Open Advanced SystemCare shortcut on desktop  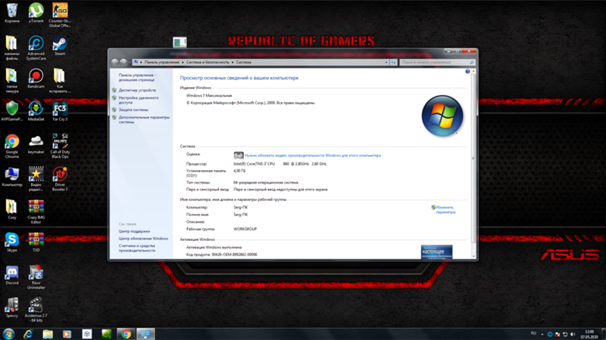[36, 48]
